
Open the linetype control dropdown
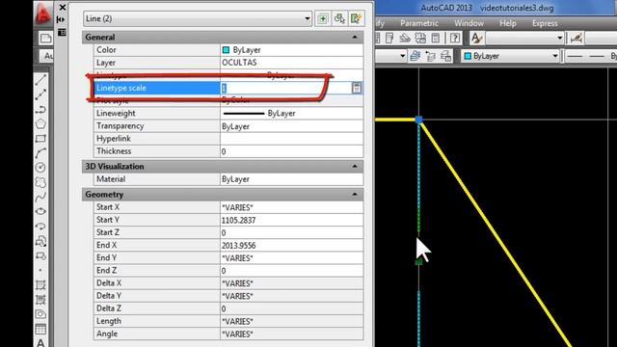point(591,56)
